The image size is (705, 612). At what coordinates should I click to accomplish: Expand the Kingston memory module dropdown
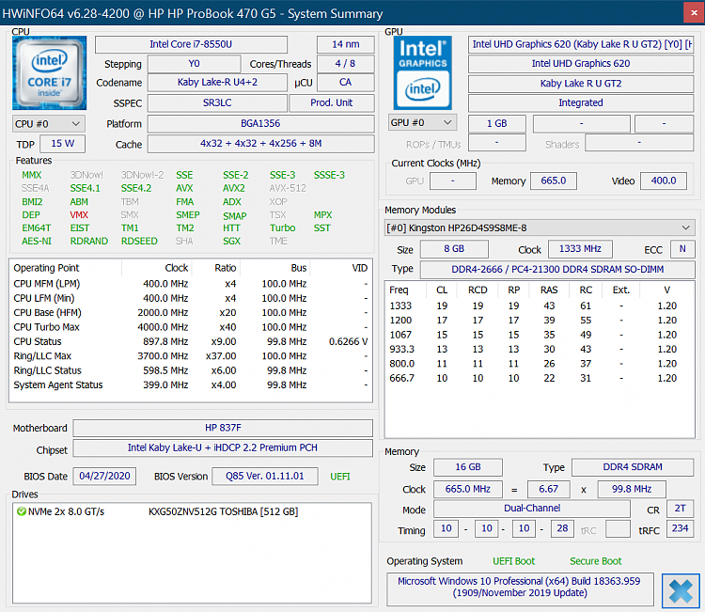(x=540, y=228)
